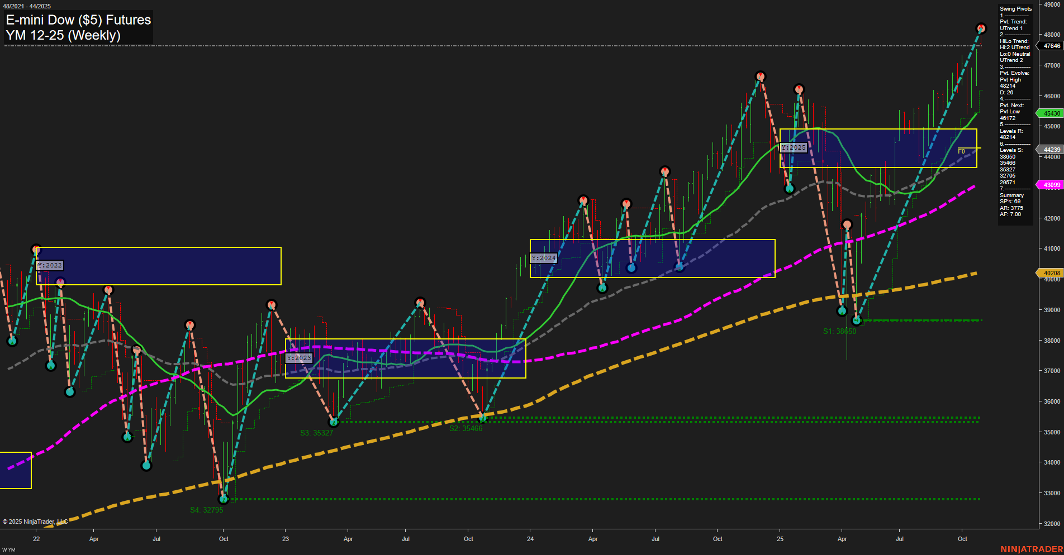This screenshot has height=555, width=1064.
Task: Expand the Y:2025 yearly range box label
Action: (x=794, y=147)
